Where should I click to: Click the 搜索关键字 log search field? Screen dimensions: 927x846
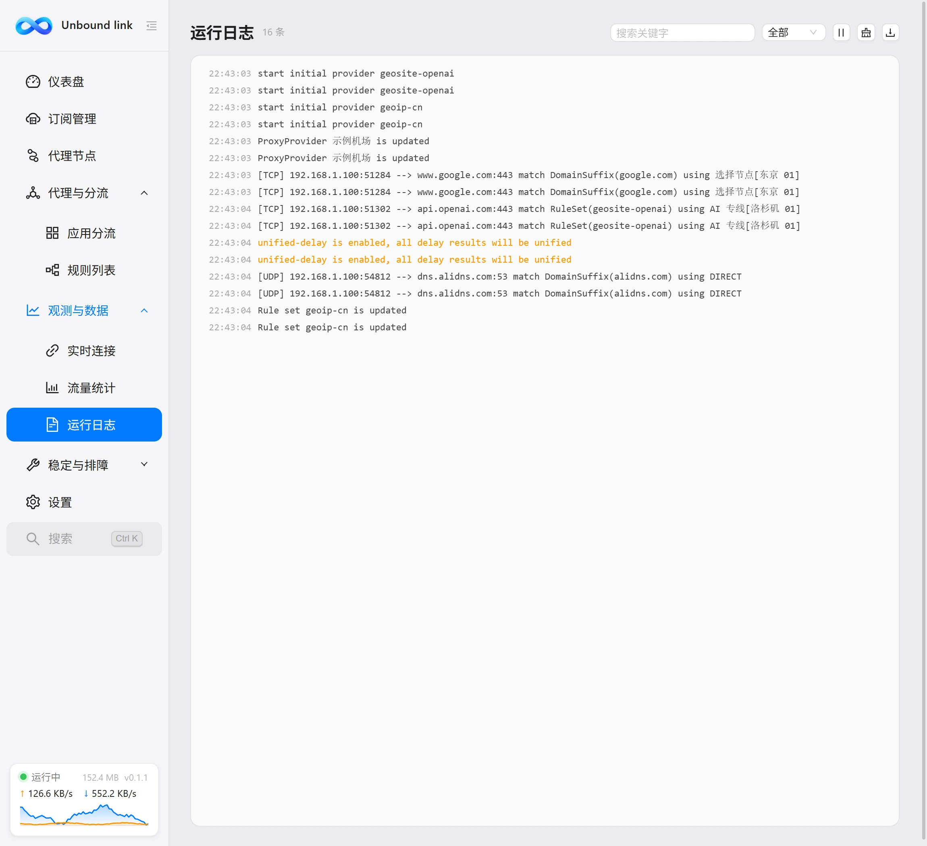(x=682, y=33)
